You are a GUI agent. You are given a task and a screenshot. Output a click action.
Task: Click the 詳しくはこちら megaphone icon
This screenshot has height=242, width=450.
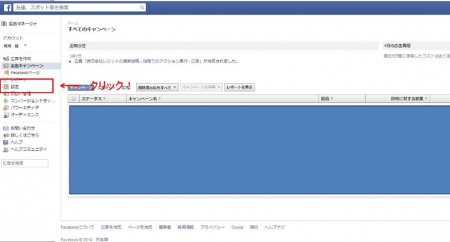point(6,135)
